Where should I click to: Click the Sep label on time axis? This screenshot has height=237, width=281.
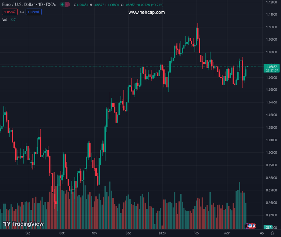pyautogui.click(x=28, y=233)
